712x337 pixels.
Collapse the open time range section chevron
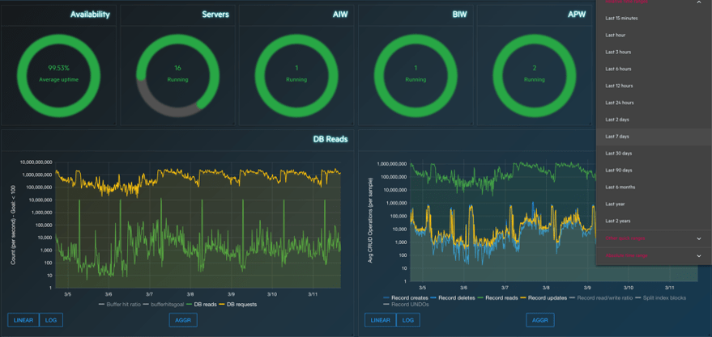click(x=699, y=2)
